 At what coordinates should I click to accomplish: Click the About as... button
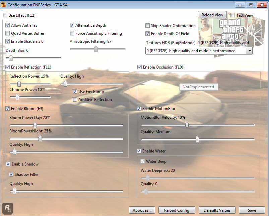pyautogui.click(x=142, y=210)
